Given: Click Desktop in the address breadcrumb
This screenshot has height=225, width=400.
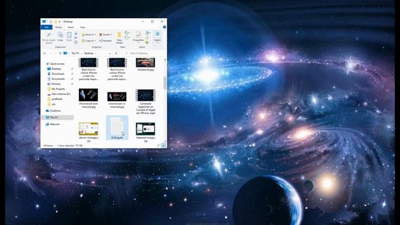Looking at the screenshot, I should [89, 53].
